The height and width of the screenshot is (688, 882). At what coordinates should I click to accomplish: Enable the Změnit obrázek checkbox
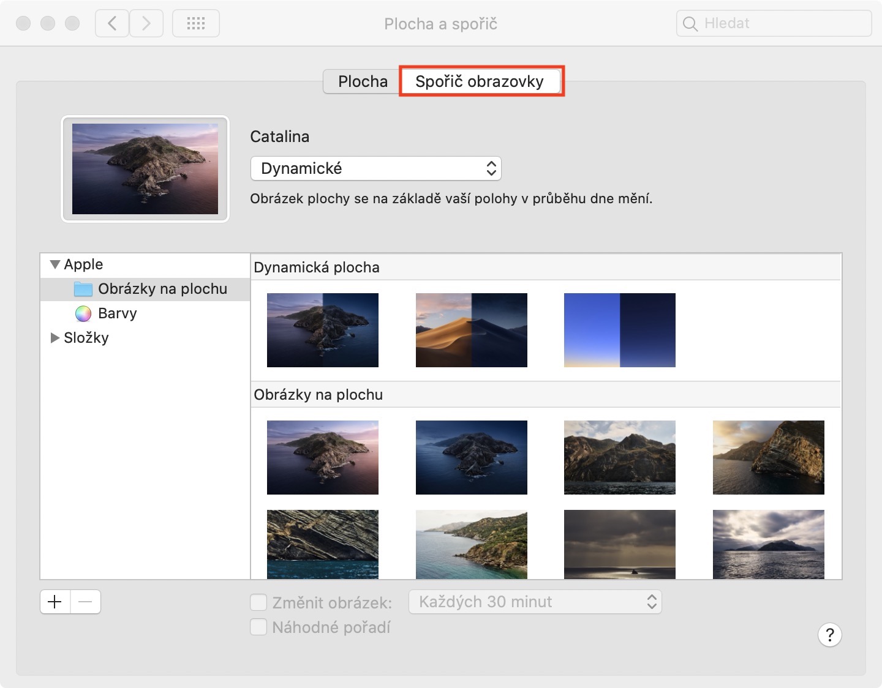pos(258,602)
